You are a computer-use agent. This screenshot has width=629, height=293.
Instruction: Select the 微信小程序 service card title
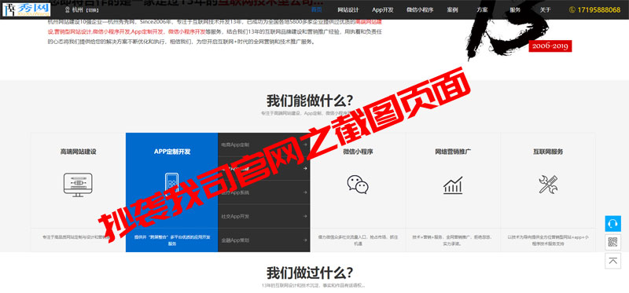pyautogui.click(x=358, y=152)
